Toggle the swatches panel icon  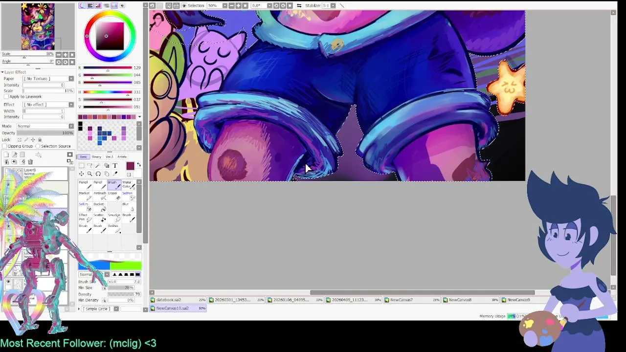tap(114, 5)
